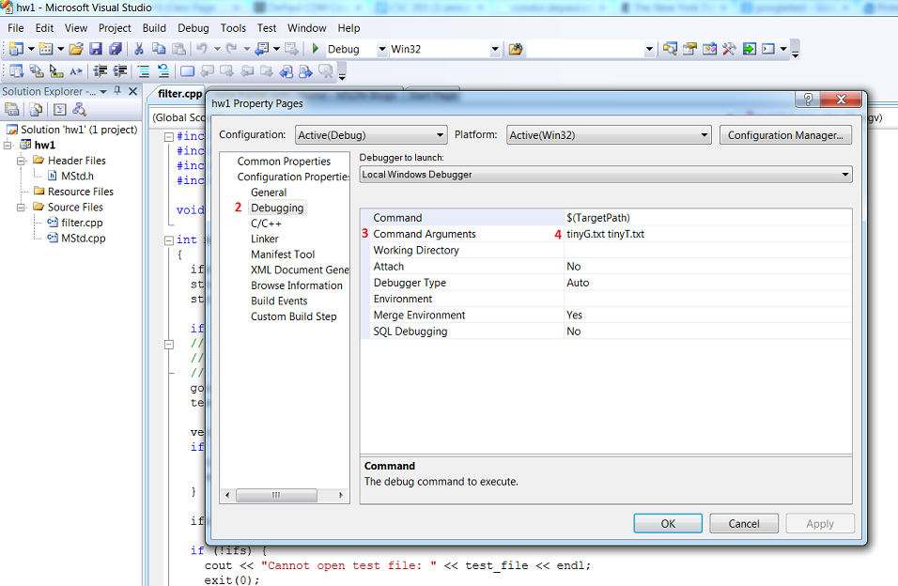
Task: Click the Configuration Manager button
Action: 785,134
